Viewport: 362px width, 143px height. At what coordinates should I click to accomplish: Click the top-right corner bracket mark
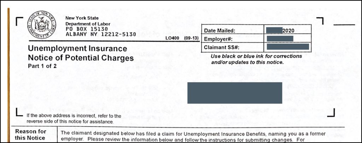tap(320, 20)
